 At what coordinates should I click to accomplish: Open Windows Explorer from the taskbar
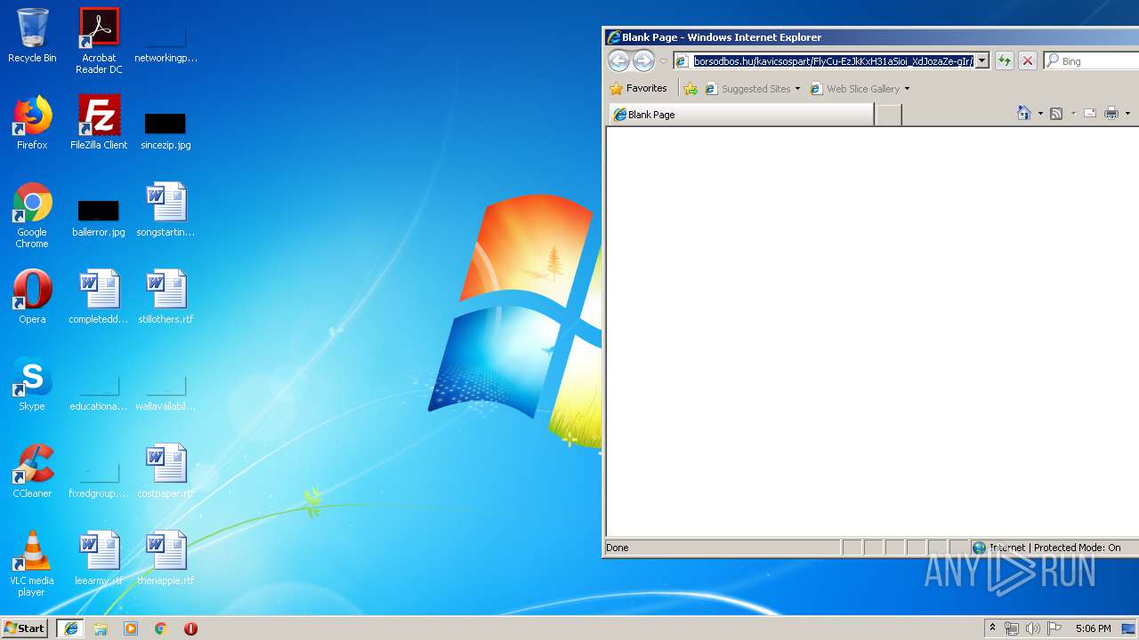tap(101, 628)
